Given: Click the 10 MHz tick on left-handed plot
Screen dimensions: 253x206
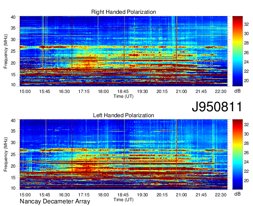Looking at the screenshot, I should click(x=13, y=188).
